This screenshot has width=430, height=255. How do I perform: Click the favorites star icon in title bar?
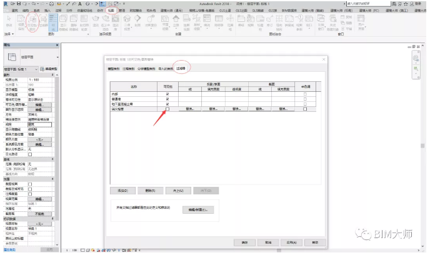coord(406,4)
